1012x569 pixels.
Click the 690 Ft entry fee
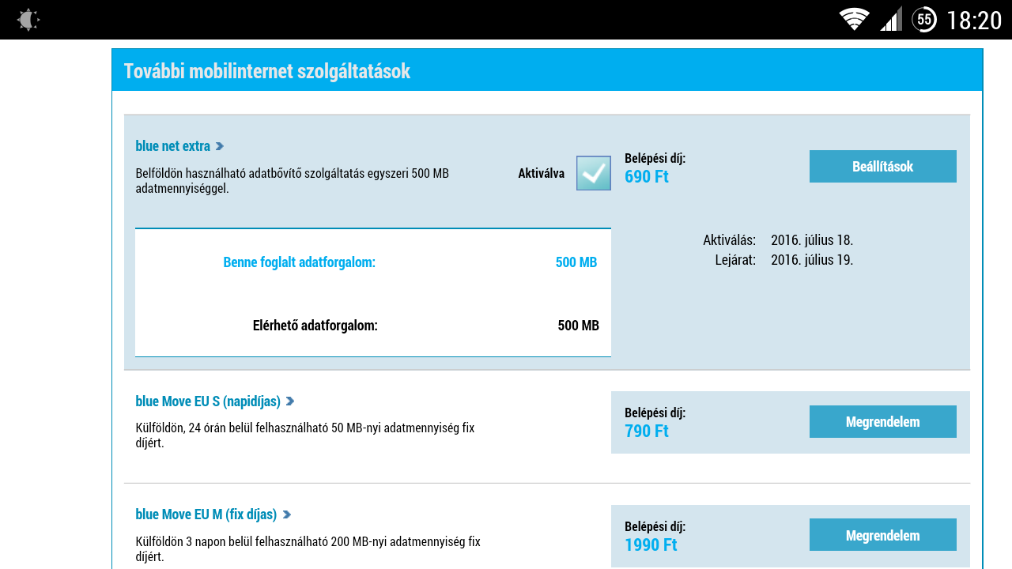coord(647,176)
